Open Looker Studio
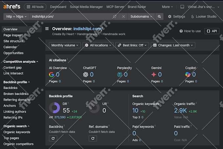This screenshot has height=149, width=223. (x=204, y=17)
